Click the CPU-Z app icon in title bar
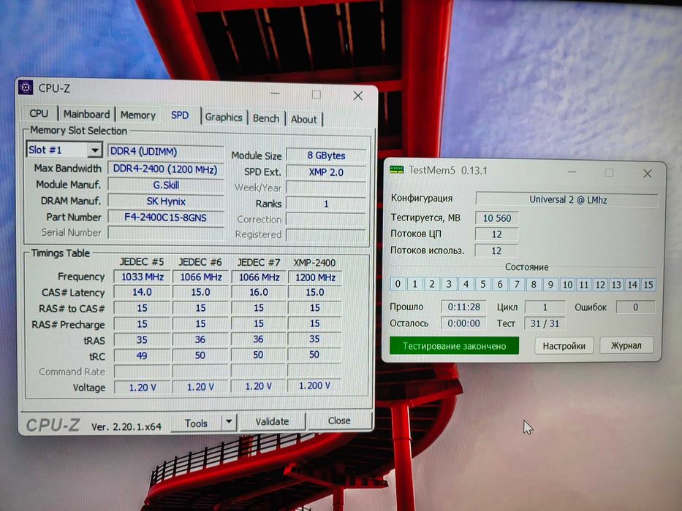 26,88
